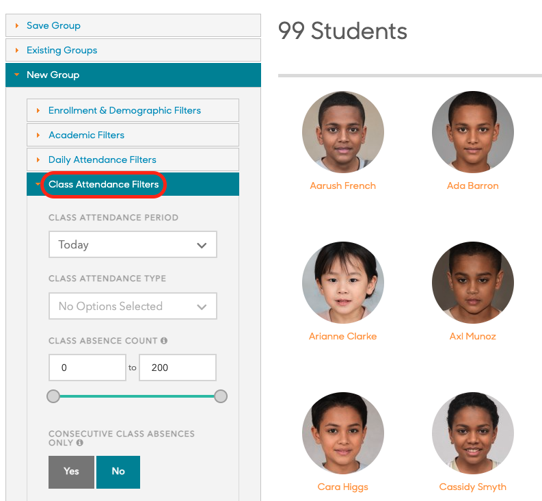Click the Consecutive Class Absences info icon
This screenshot has width=542, height=501.
pyautogui.click(x=80, y=443)
